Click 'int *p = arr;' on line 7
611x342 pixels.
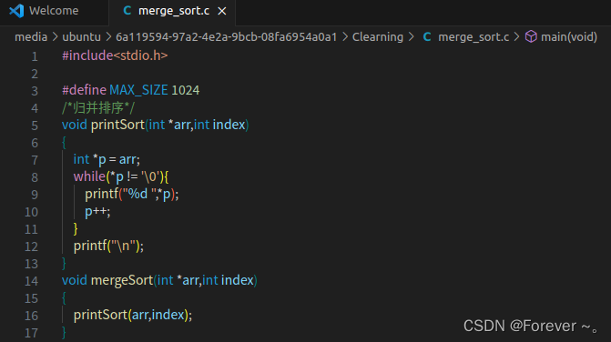click(x=107, y=159)
